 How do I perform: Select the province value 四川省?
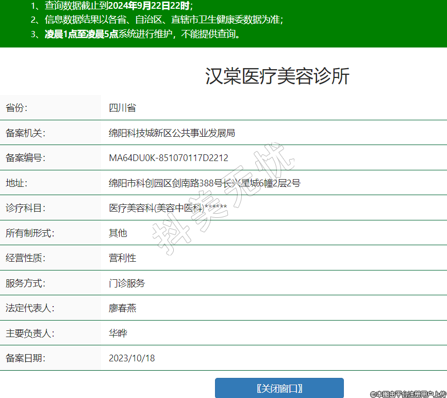pyautogui.click(x=122, y=108)
